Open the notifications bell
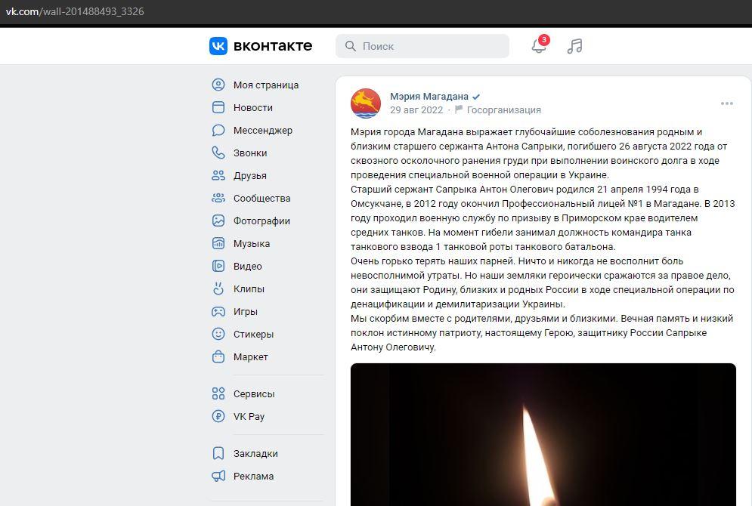The height and width of the screenshot is (506, 752). click(x=539, y=46)
